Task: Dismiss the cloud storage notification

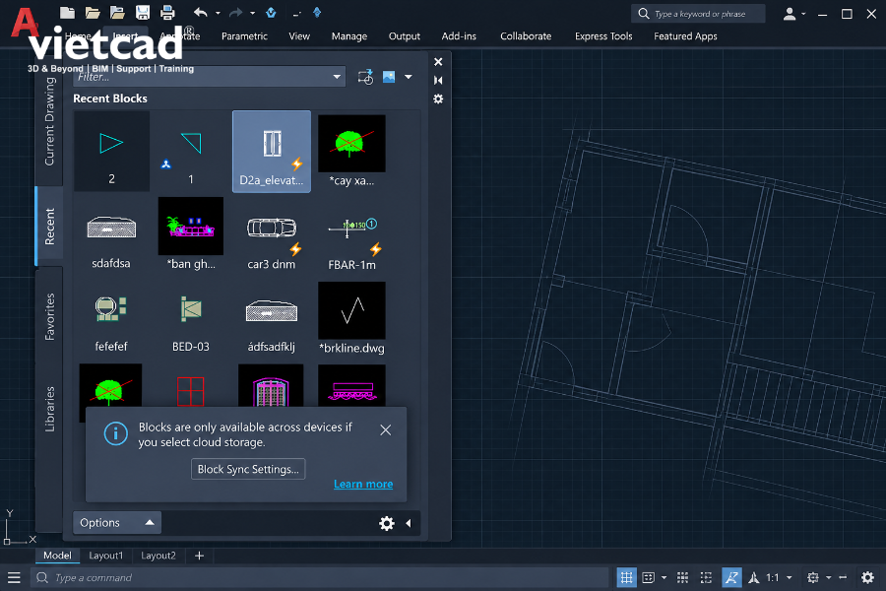Action: click(385, 430)
